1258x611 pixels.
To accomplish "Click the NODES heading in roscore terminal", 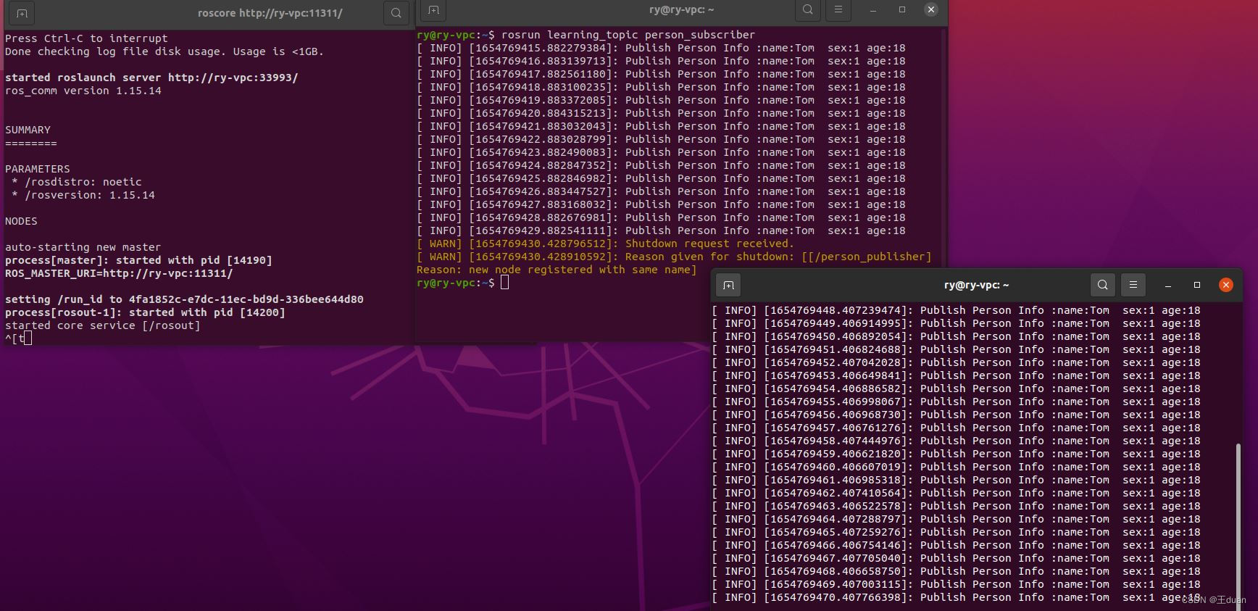I will [x=21, y=221].
